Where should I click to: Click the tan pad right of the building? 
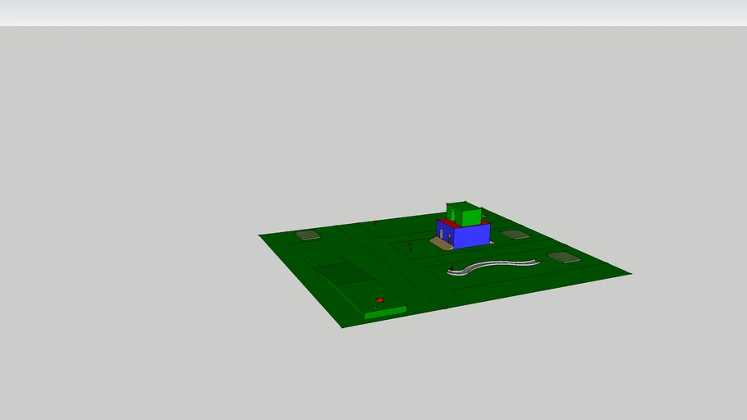click(x=516, y=235)
